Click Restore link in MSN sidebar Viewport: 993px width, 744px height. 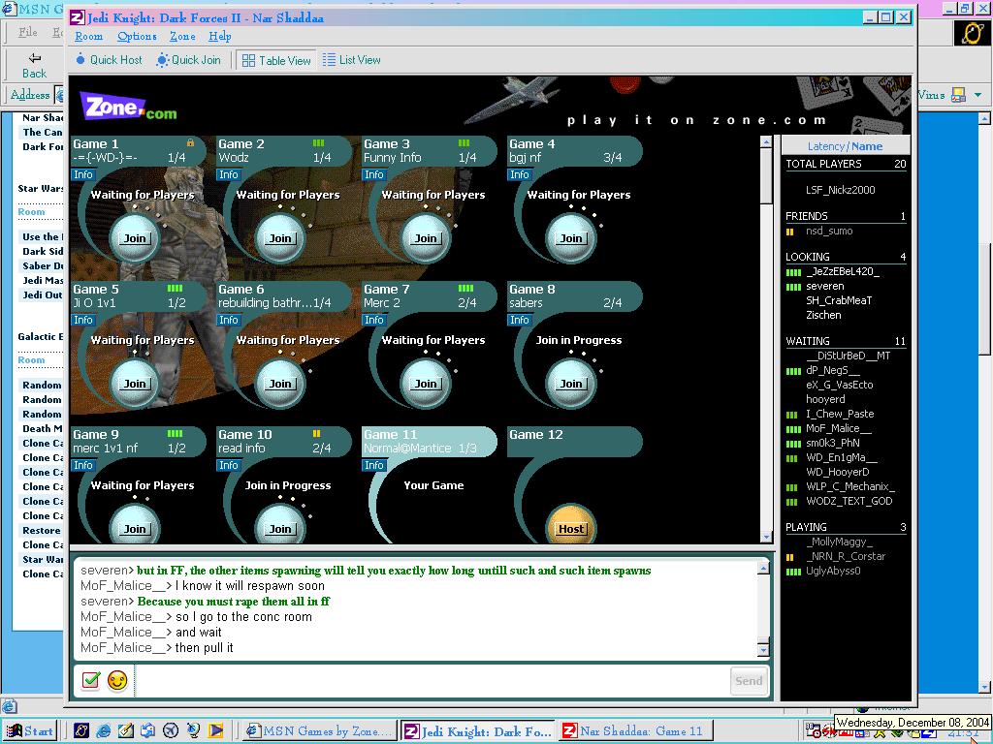tap(41, 530)
